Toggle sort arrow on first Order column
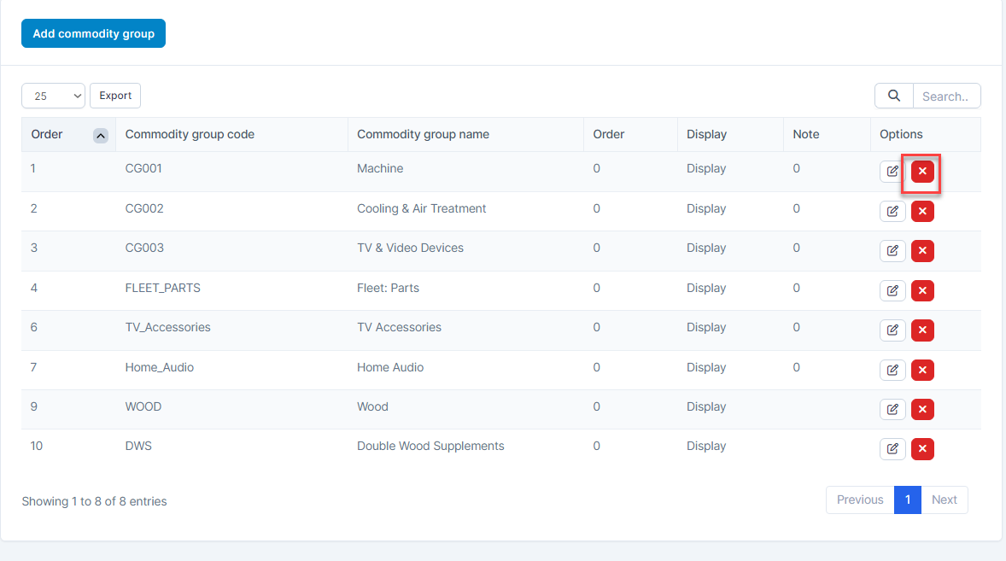This screenshot has width=1006, height=561. (x=100, y=135)
